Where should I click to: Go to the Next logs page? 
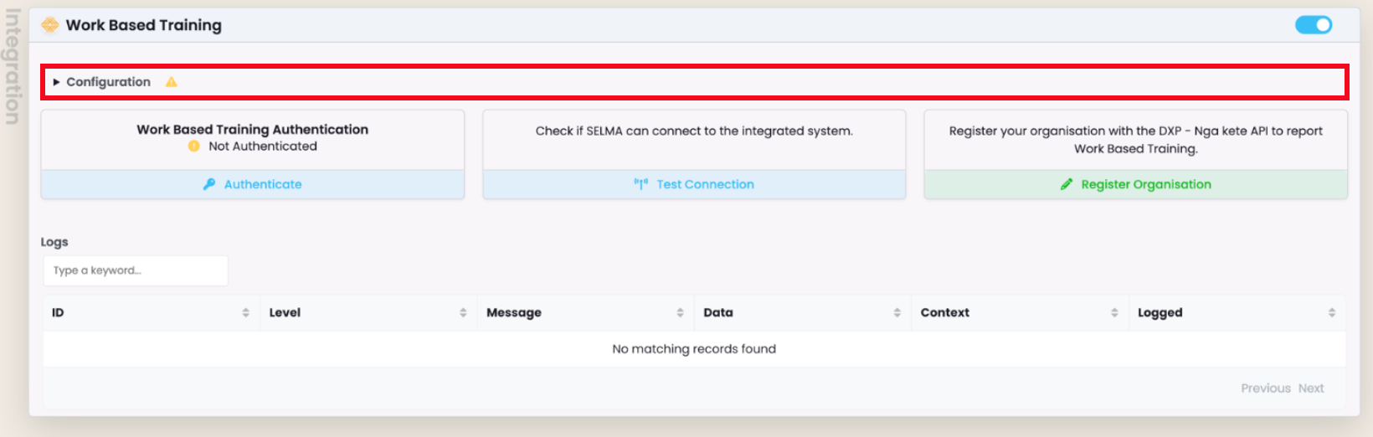[x=1311, y=388]
